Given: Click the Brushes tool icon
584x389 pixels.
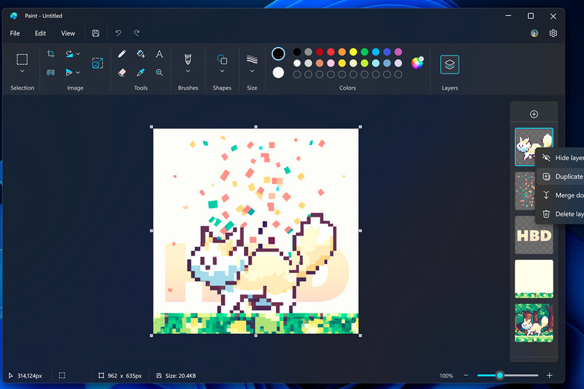Looking at the screenshot, I should pos(188,59).
